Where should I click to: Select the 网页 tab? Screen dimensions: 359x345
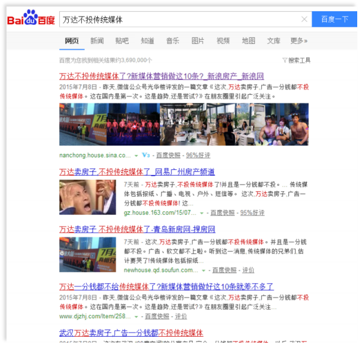(72, 41)
